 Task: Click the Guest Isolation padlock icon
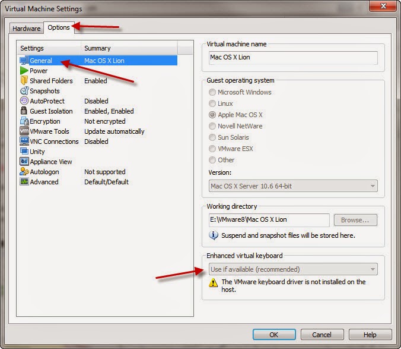click(24, 111)
